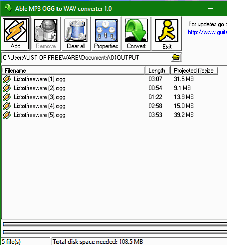This screenshot has width=227, height=245.
Task: Click the projected filesize 31.5 MB
Action: click(x=184, y=79)
